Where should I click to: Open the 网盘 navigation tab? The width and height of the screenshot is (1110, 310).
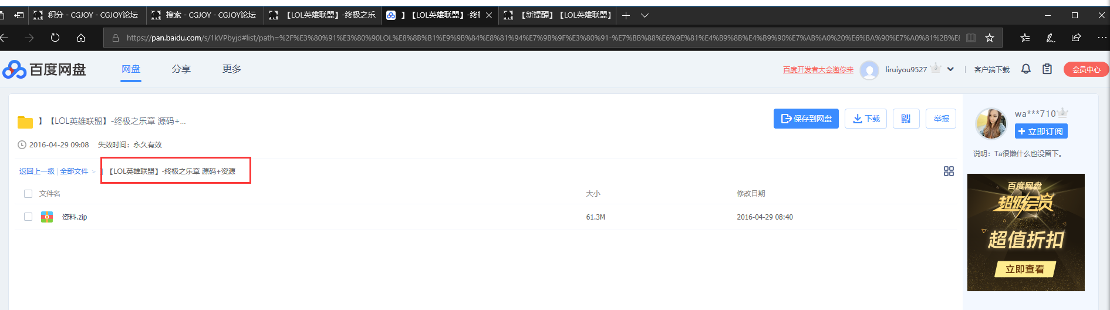pyautogui.click(x=131, y=69)
